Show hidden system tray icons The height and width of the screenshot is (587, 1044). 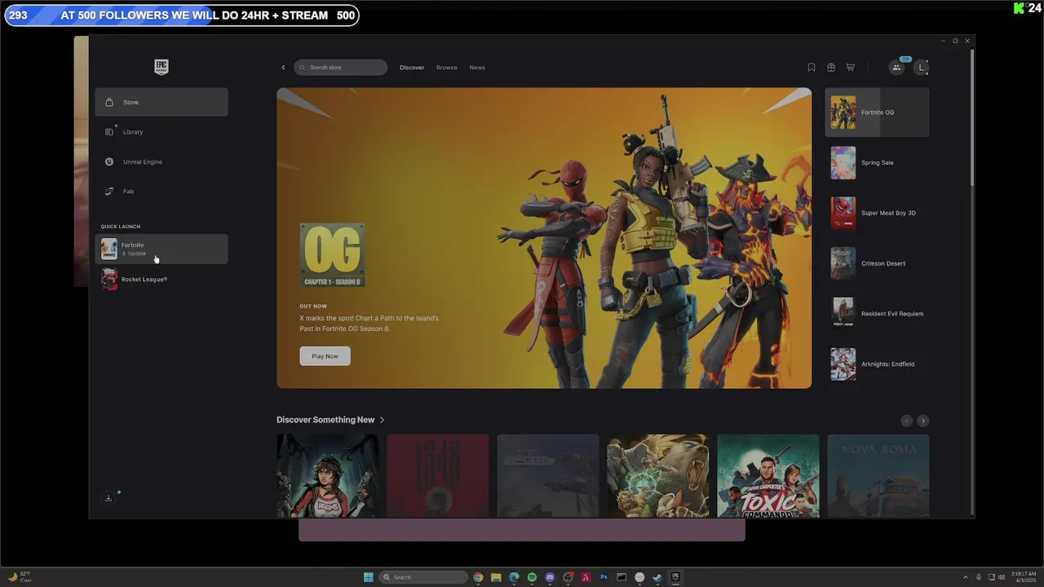(x=966, y=577)
